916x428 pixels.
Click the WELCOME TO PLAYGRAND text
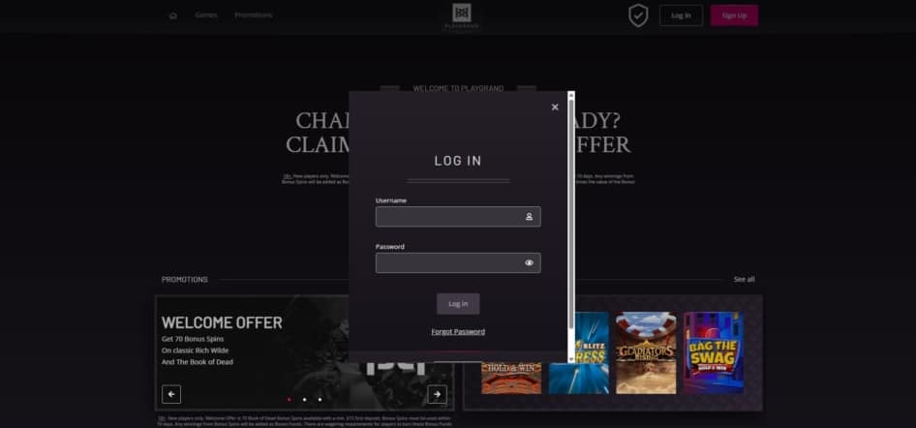coord(458,89)
